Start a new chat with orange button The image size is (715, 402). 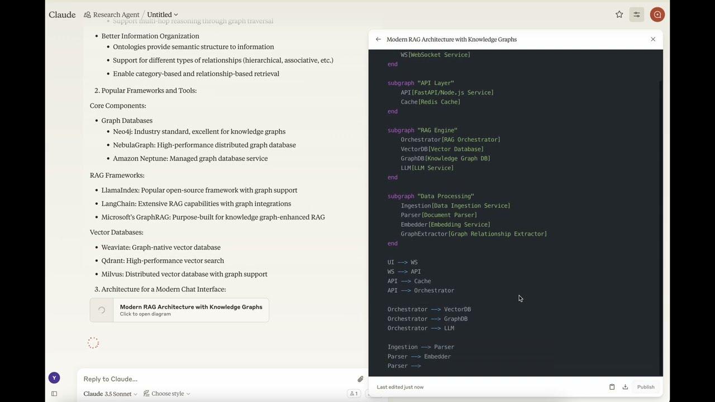(x=657, y=15)
